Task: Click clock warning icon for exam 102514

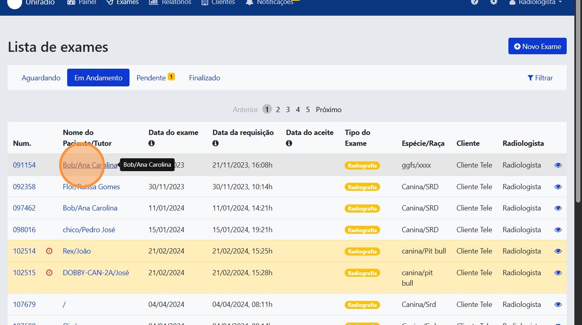Action: [49, 251]
